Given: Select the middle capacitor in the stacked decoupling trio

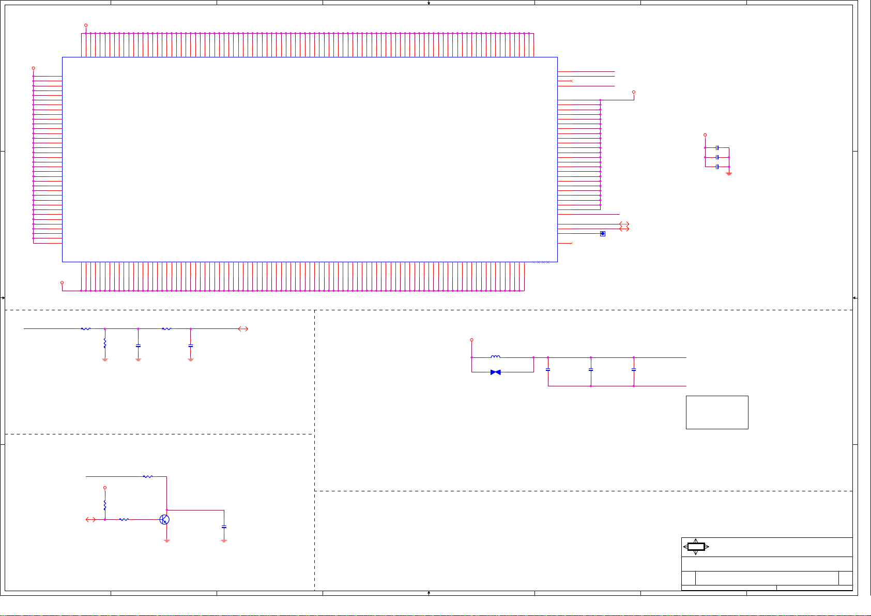Looking at the screenshot, I should pos(717,157).
